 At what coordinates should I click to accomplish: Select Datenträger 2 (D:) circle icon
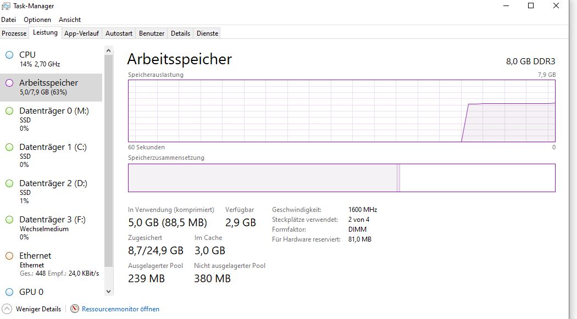click(x=9, y=183)
